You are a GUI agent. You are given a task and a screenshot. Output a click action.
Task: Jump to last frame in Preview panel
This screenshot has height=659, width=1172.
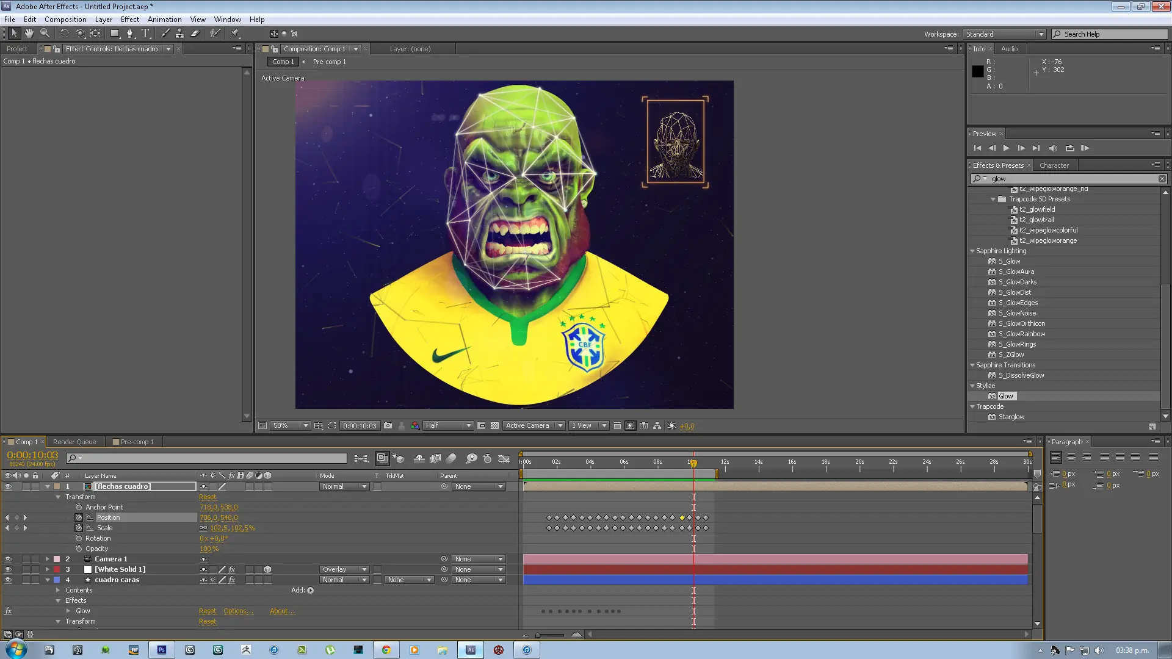coord(1036,148)
